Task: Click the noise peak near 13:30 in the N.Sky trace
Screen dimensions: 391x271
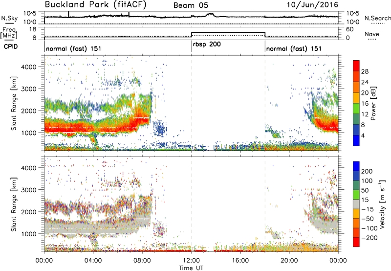Action: point(211,15)
